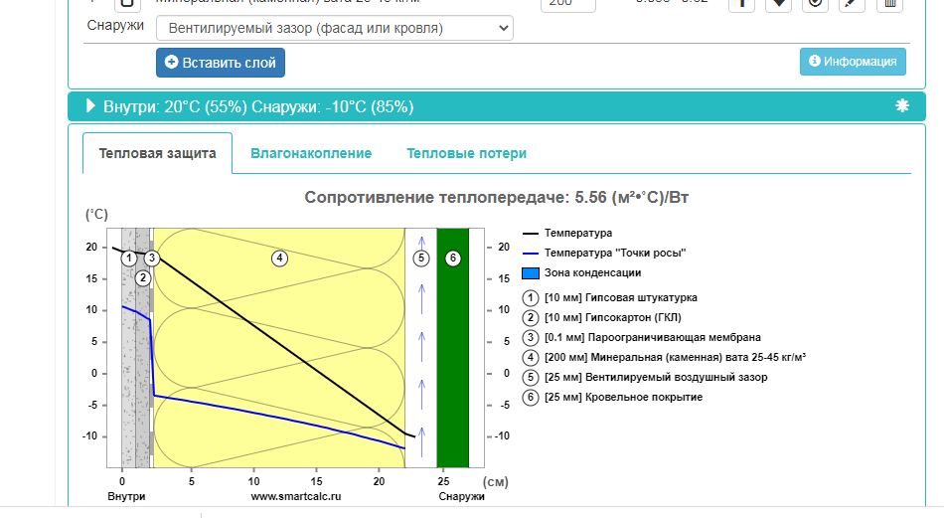
Task: Select legend entry Гипсокартон (ГКЛ)
Action: [613, 317]
